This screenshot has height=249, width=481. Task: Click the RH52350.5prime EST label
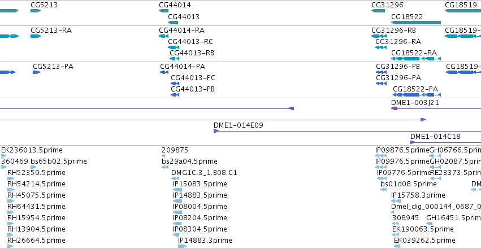coord(36,173)
